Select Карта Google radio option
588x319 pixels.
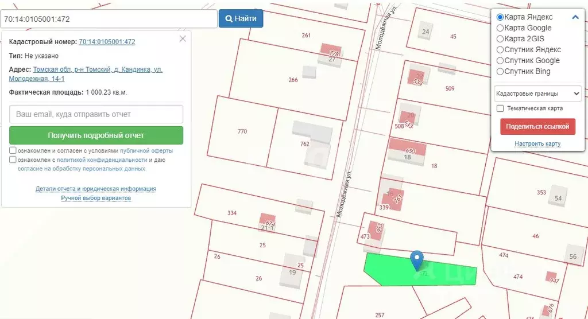coord(500,28)
